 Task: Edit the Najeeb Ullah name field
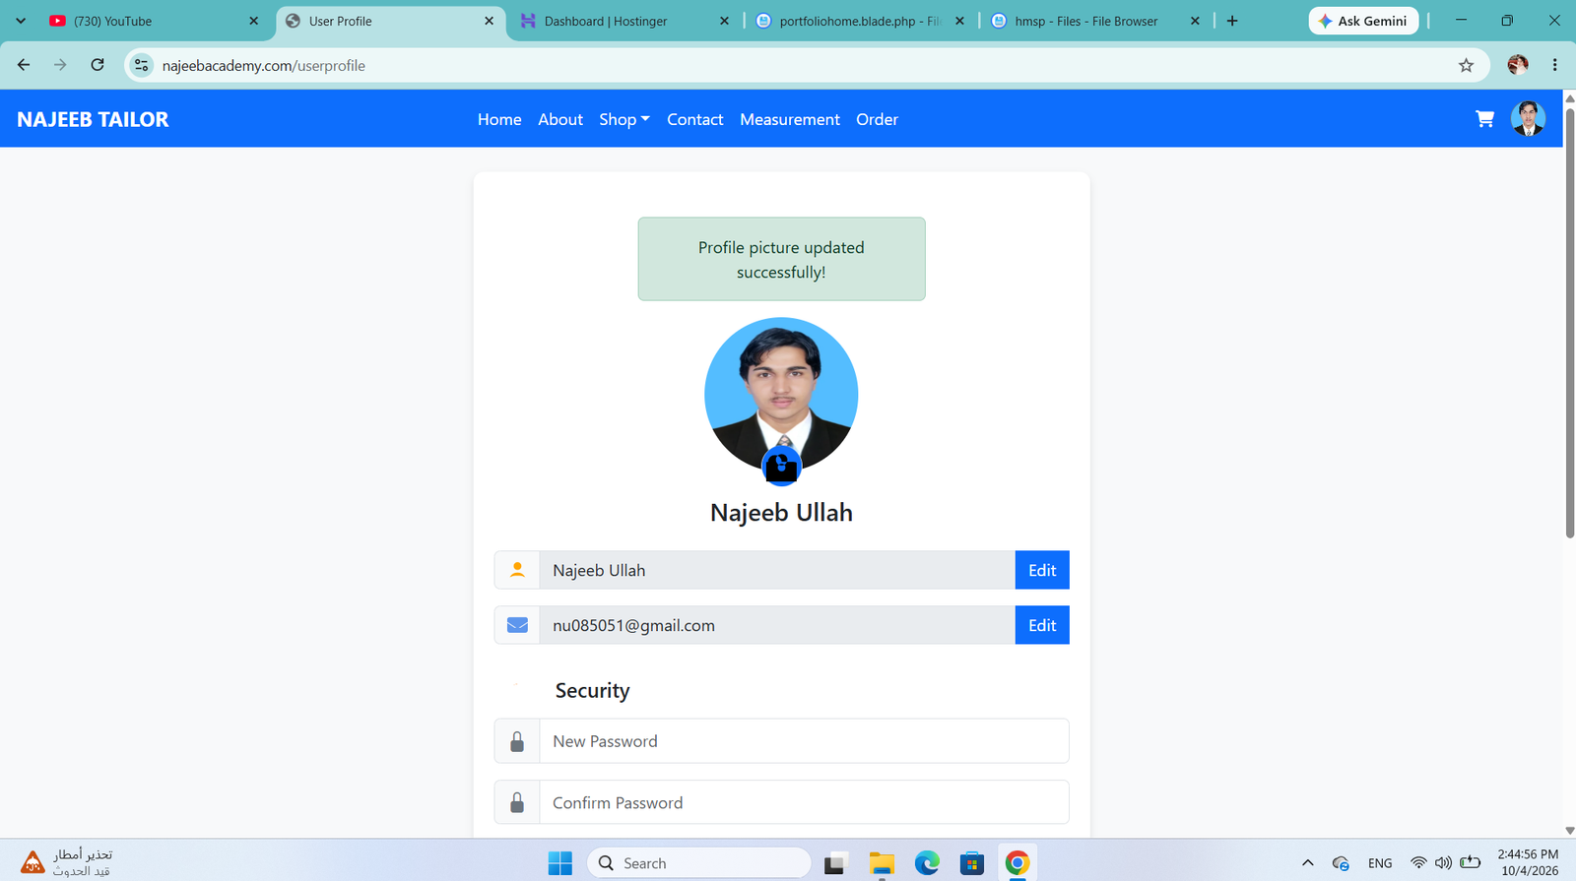pos(1042,570)
